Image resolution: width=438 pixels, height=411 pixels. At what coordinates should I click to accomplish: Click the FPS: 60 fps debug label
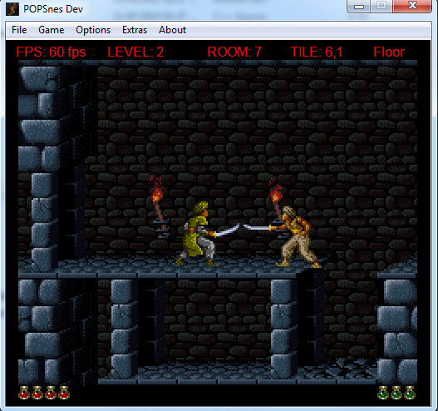click(x=51, y=52)
